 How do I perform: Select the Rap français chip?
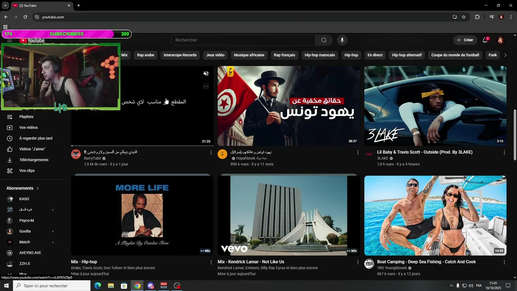click(x=284, y=55)
